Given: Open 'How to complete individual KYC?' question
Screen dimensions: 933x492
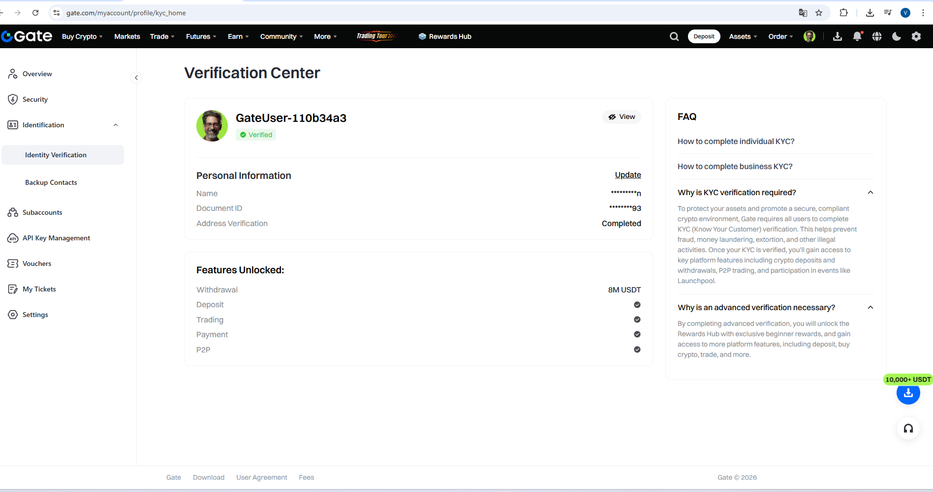Looking at the screenshot, I should click(x=736, y=142).
